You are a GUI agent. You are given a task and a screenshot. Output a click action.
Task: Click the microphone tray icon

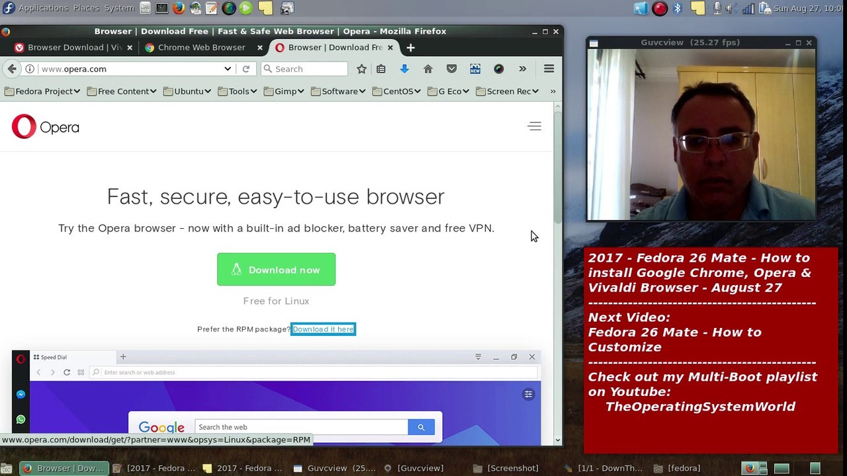(x=717, y=9)
